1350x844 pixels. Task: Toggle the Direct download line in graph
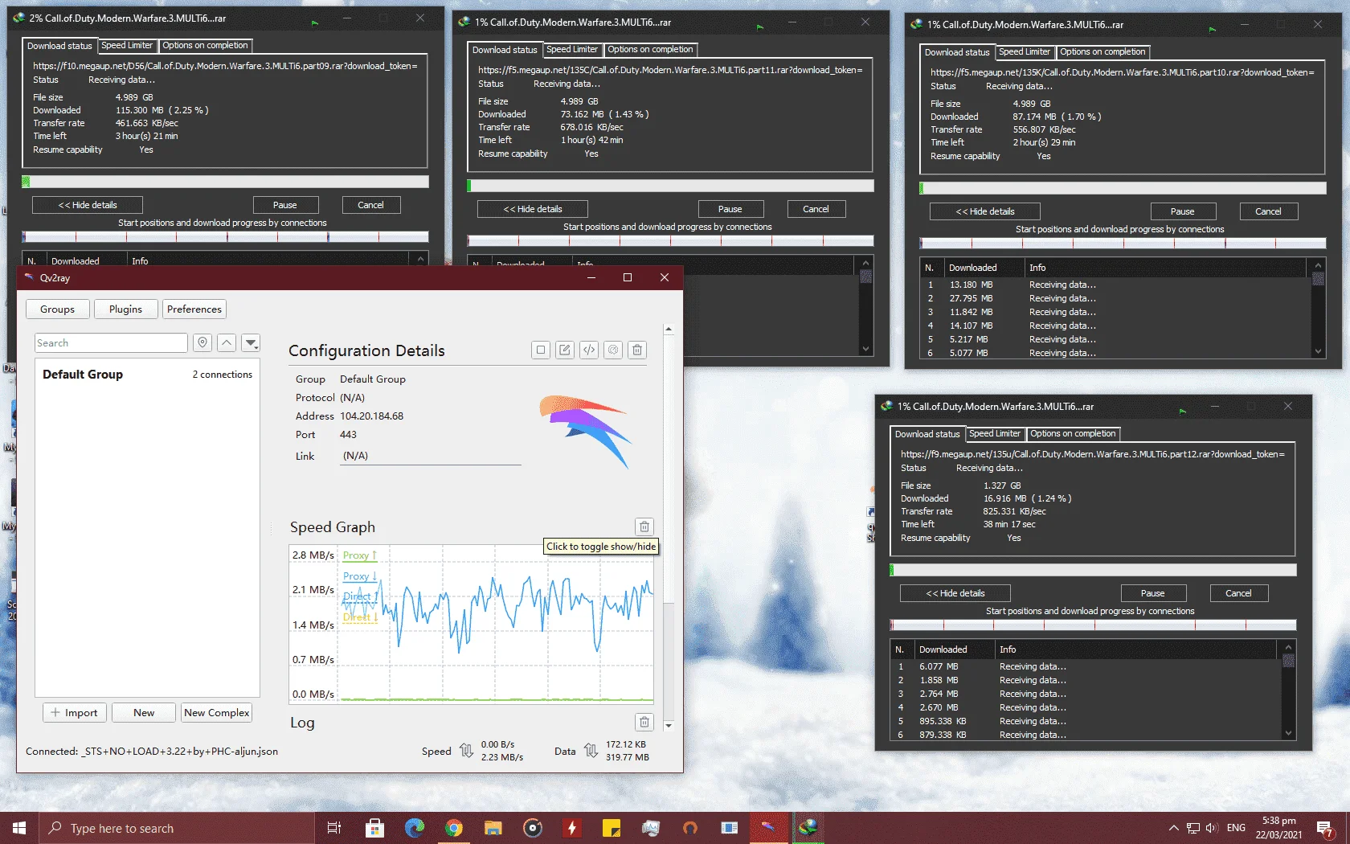(360, 617)
